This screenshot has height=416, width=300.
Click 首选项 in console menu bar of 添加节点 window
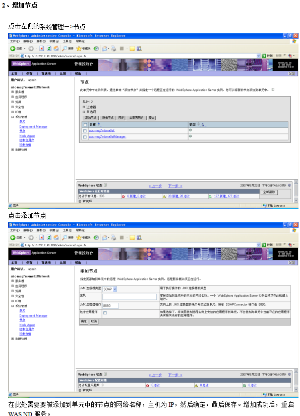click(x=46, y=263)
